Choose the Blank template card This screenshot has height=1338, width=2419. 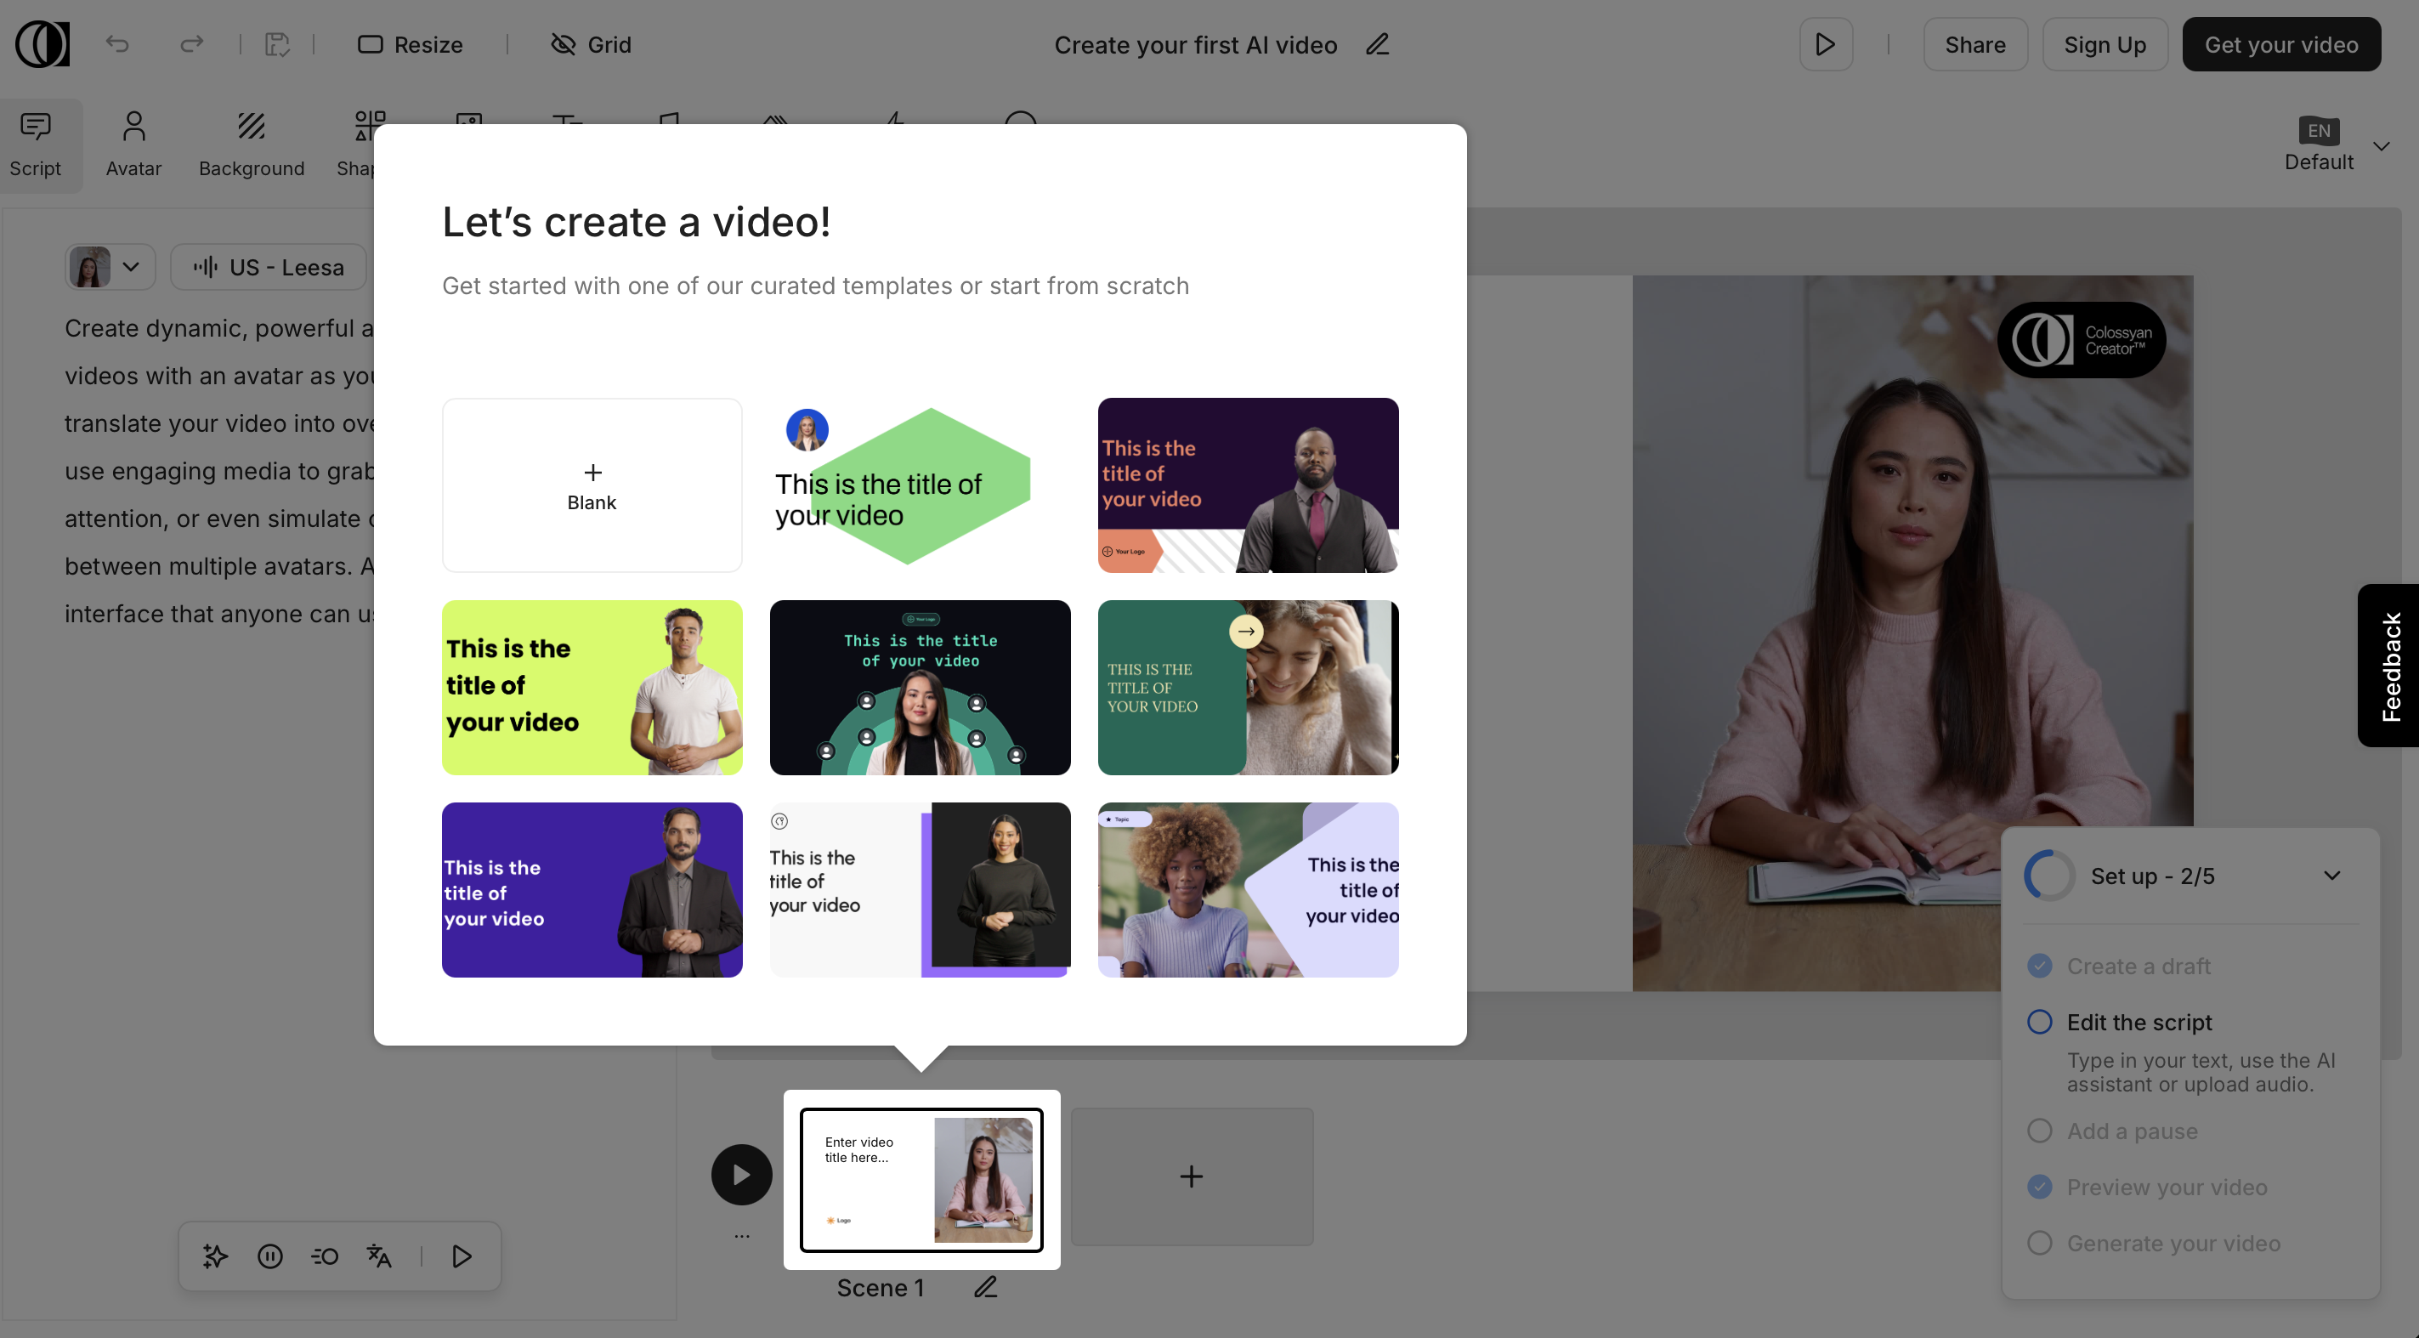[x=592, y=485]
